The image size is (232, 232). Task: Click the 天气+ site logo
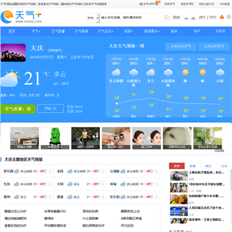click(x=21, y=17)
